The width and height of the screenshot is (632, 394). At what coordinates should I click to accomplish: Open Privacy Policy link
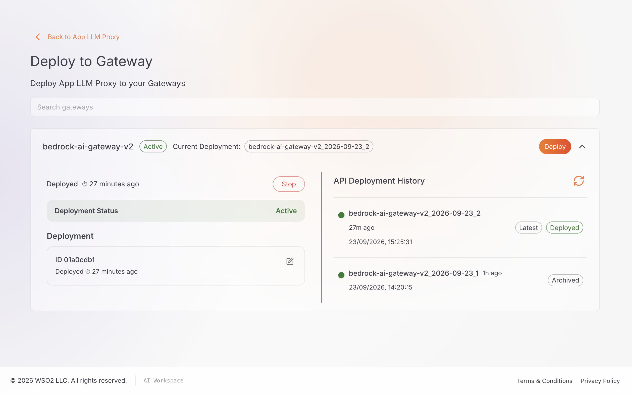click(x=600, y=381)
